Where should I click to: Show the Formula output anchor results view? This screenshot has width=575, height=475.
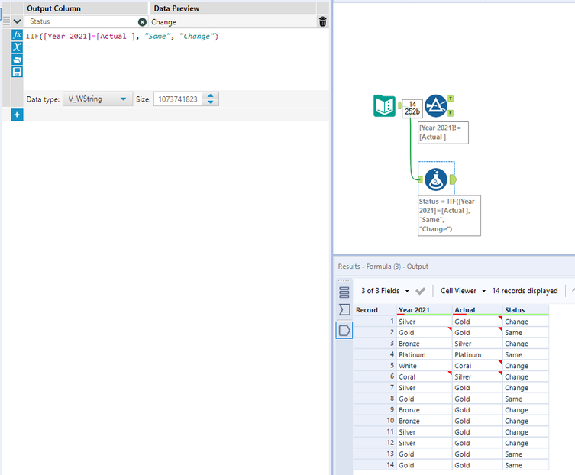click(344, 330)
